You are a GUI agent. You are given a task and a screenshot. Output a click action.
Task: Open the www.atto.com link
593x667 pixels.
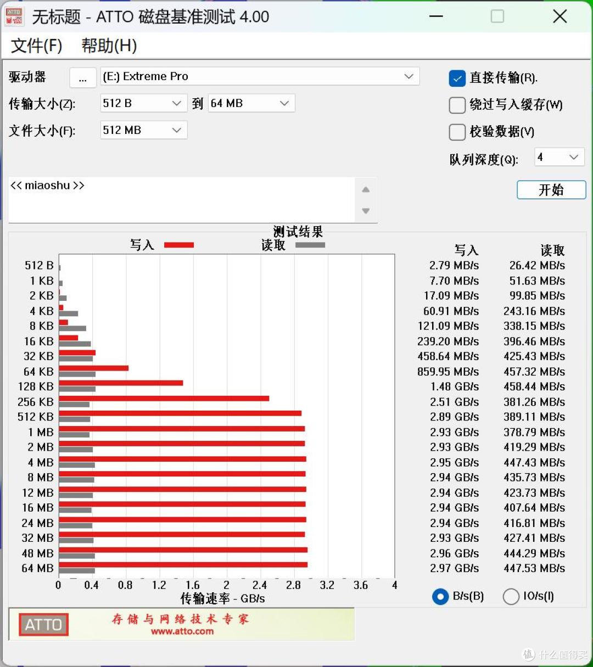click(x=182, y=631)
